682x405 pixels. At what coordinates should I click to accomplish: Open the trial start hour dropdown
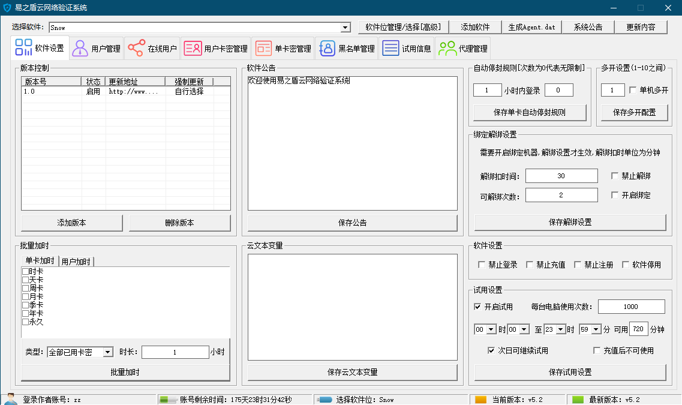pos(491,329)
